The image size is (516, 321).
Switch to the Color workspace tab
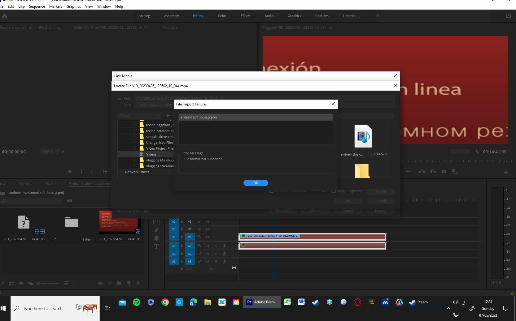(222, 16)
